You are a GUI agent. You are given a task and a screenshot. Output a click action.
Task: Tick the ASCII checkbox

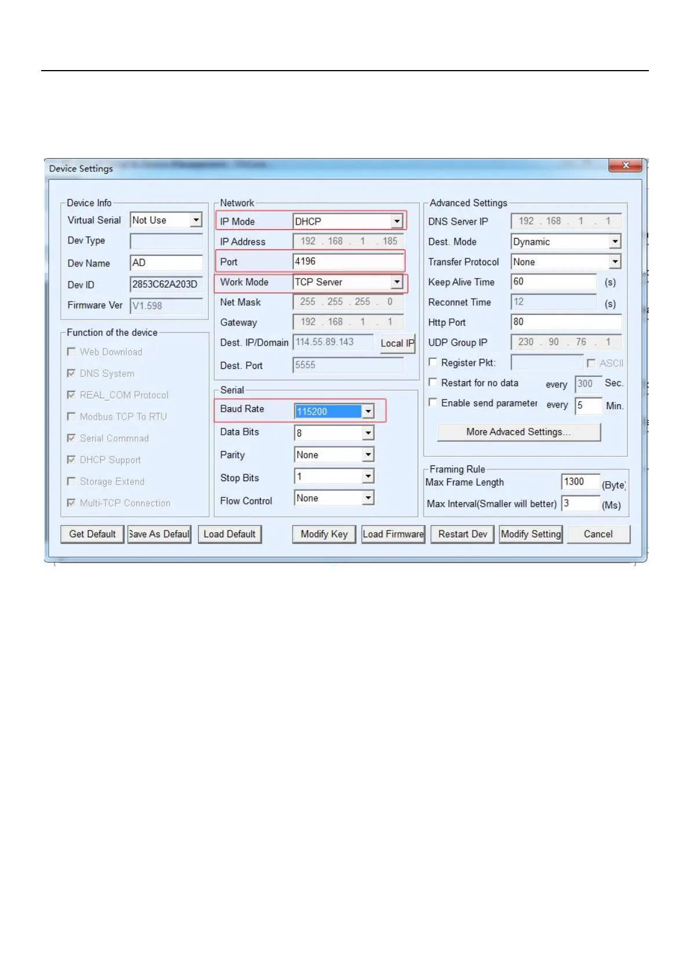(591, 363)
